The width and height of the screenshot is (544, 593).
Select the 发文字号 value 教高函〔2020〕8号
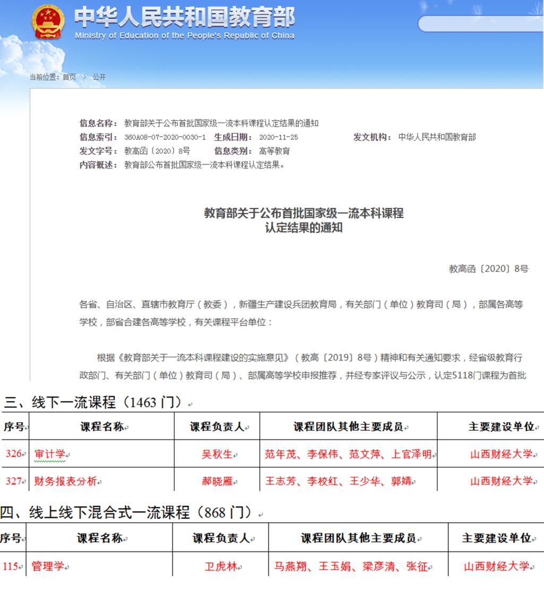[x=157, y=151]
